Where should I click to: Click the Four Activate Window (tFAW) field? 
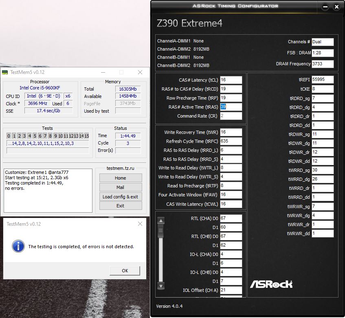point(231,195)
